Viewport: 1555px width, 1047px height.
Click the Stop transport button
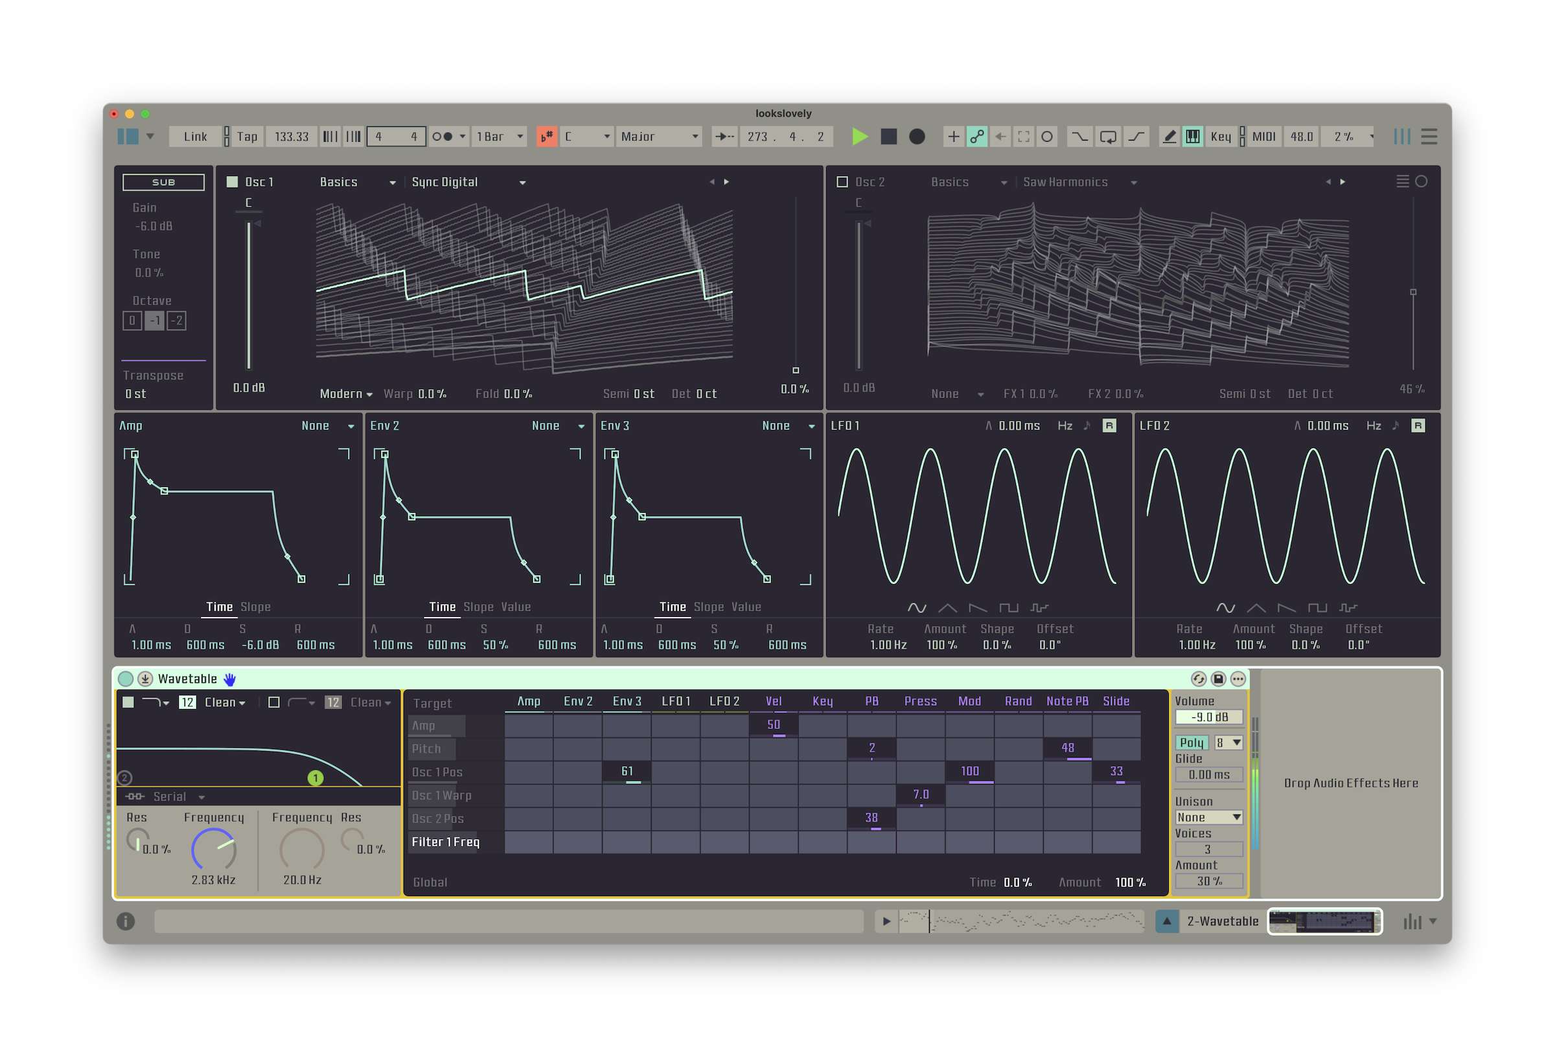click(x=888, y=137)
